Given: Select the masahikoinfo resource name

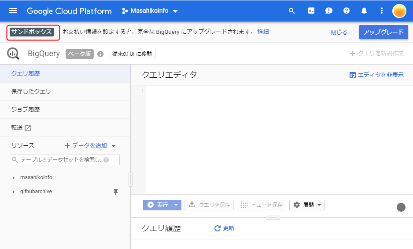Looking at the screenshot, I should coord(36,177).
